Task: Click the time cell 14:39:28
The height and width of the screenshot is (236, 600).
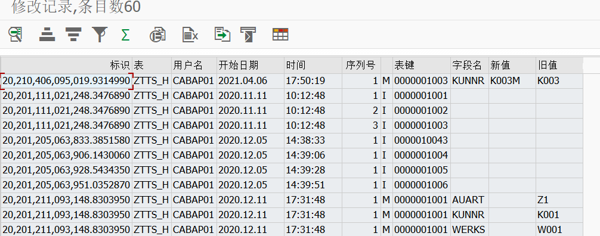Action: [313, 170]
